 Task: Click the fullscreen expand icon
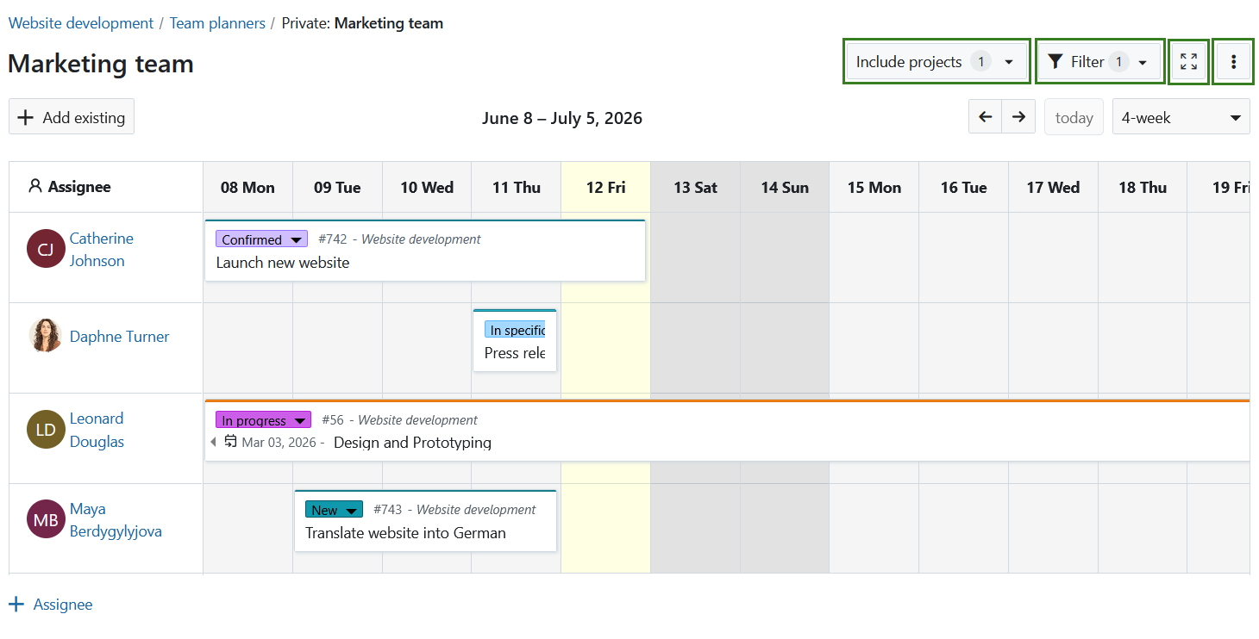click(1188, 62)
